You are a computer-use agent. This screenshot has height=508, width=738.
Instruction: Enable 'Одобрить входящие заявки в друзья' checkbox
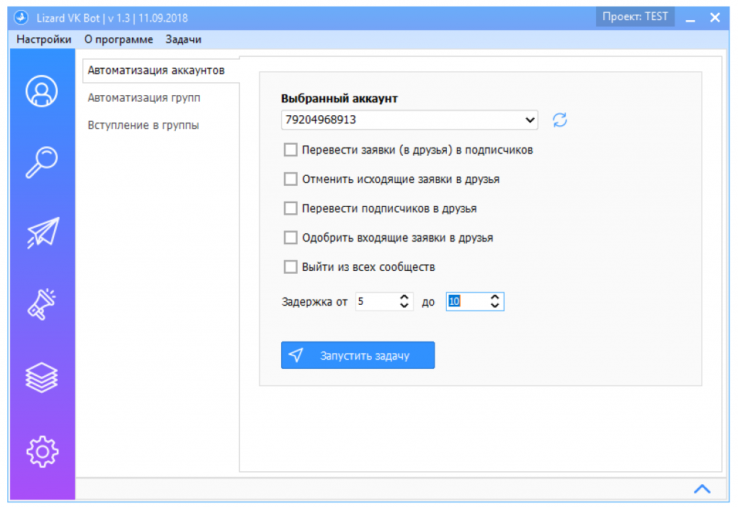[x=290, y=238]
